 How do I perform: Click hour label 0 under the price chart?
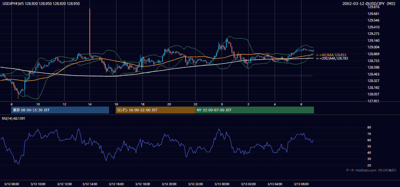[222, 104]
